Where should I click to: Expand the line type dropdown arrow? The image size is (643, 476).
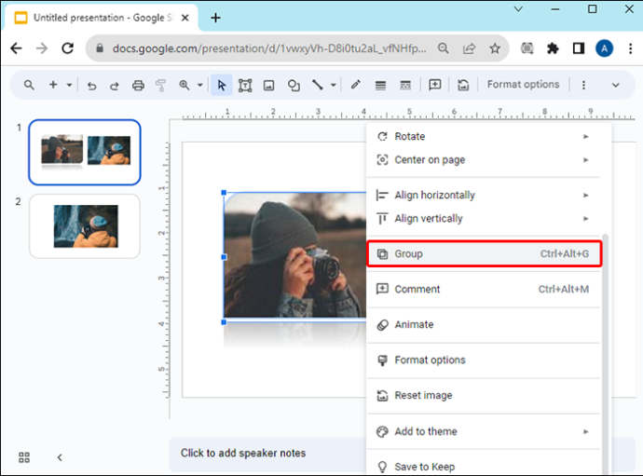pos(334,86)
